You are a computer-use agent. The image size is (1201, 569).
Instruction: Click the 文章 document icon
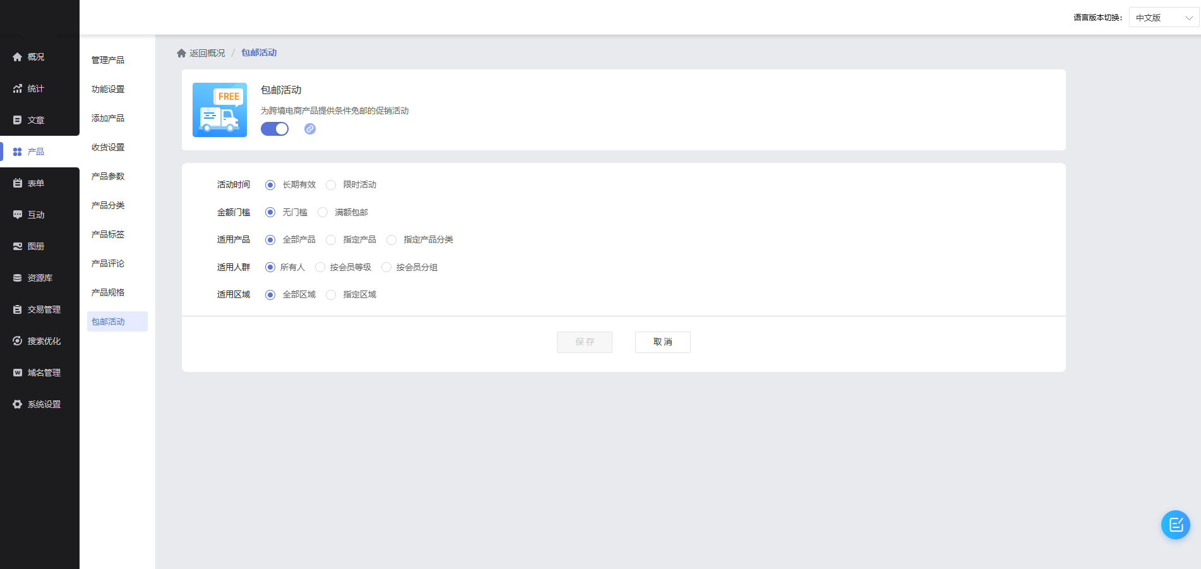click(x=18, y=120)
